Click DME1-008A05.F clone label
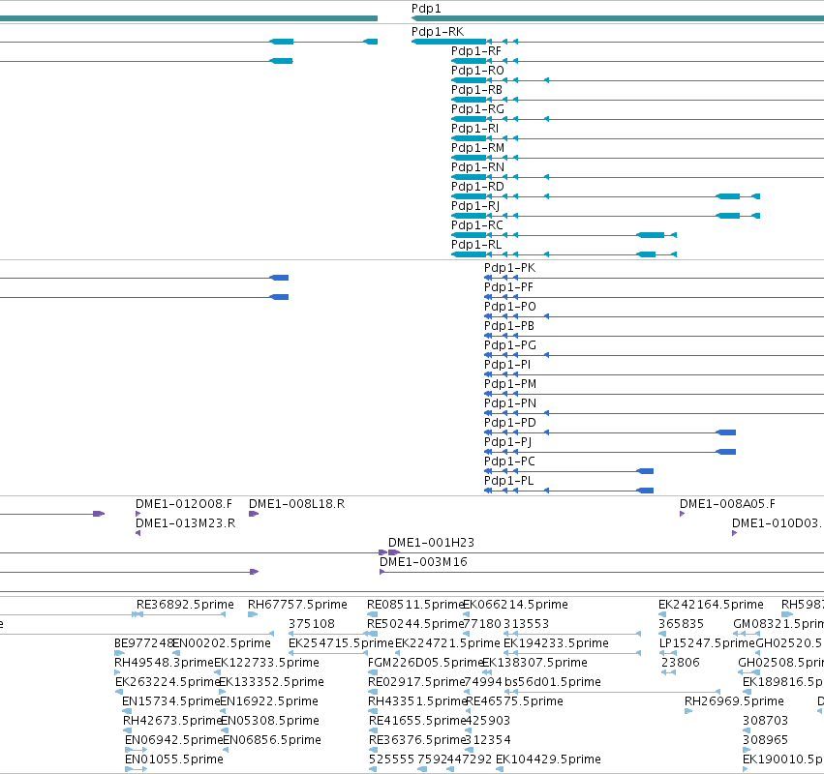 point(727,503)
